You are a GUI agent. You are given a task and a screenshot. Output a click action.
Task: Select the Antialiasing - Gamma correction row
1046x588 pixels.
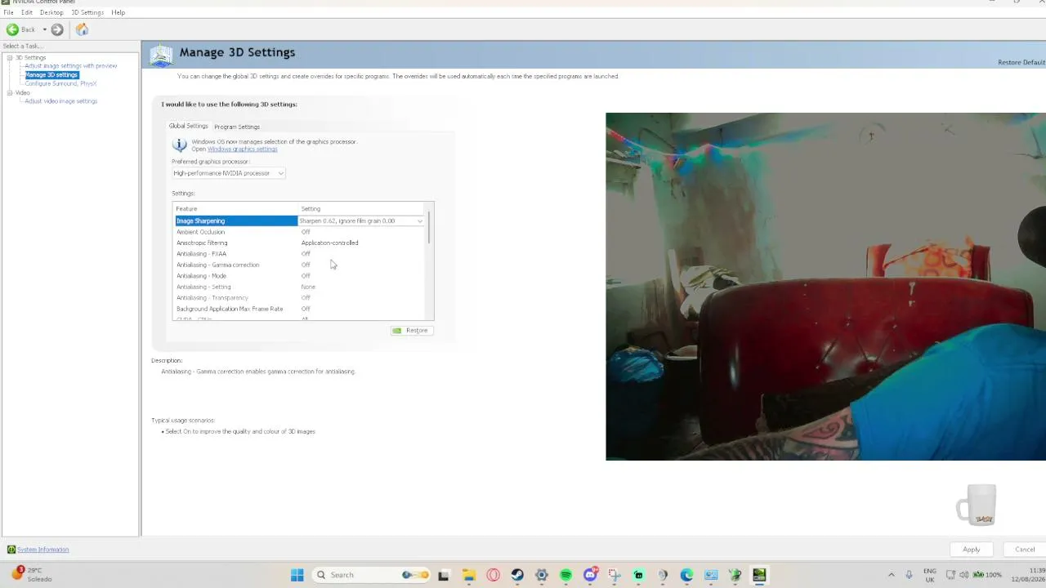click(x=300, y=265)
